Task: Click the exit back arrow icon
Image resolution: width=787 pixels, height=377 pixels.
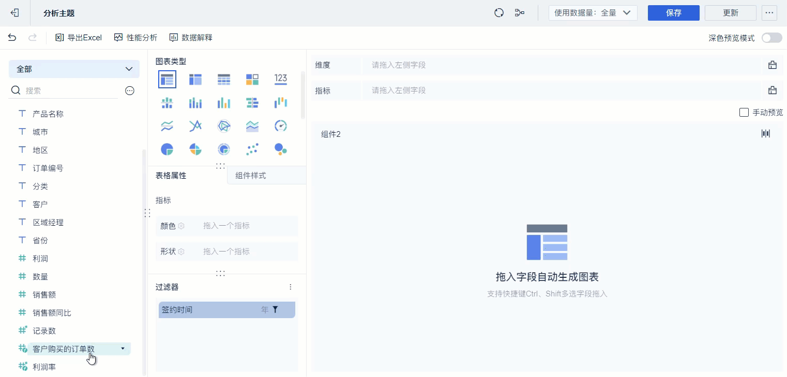Action: [15, 13]
